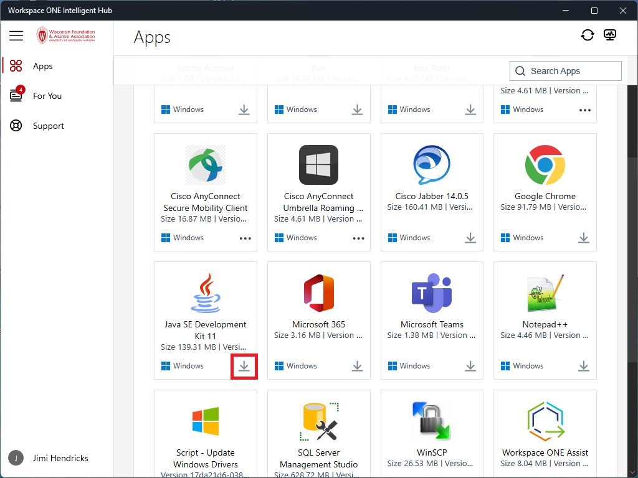
Task: Select SQL Server Management Studio title
Action: (318, 459)
